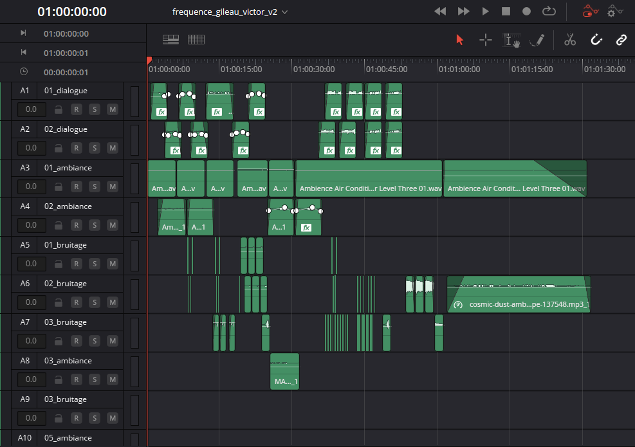
Task: Mute track A2 02_dialogue
Action: (x=113, y=148)
